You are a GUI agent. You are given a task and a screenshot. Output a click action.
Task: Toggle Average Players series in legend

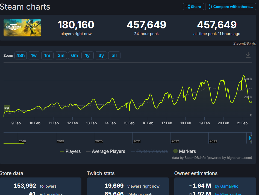[x=106, y=151]
